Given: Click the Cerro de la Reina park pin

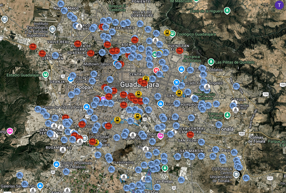Looking at the screenshot, I should coord(227,115).
